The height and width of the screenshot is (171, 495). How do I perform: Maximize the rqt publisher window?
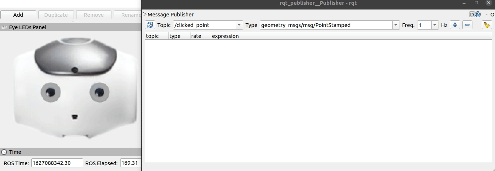coord(476,3)
